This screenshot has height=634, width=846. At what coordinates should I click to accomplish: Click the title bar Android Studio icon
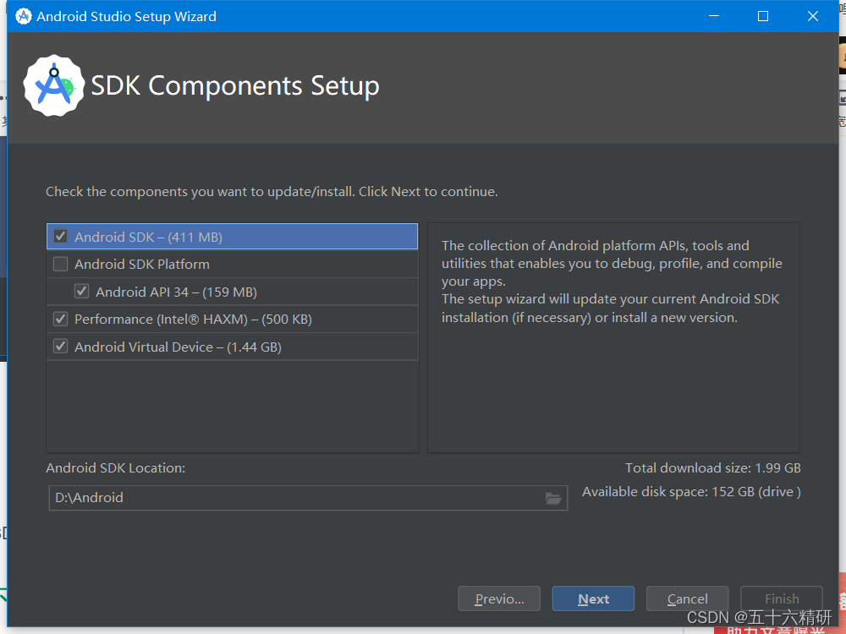coord(23,16)
